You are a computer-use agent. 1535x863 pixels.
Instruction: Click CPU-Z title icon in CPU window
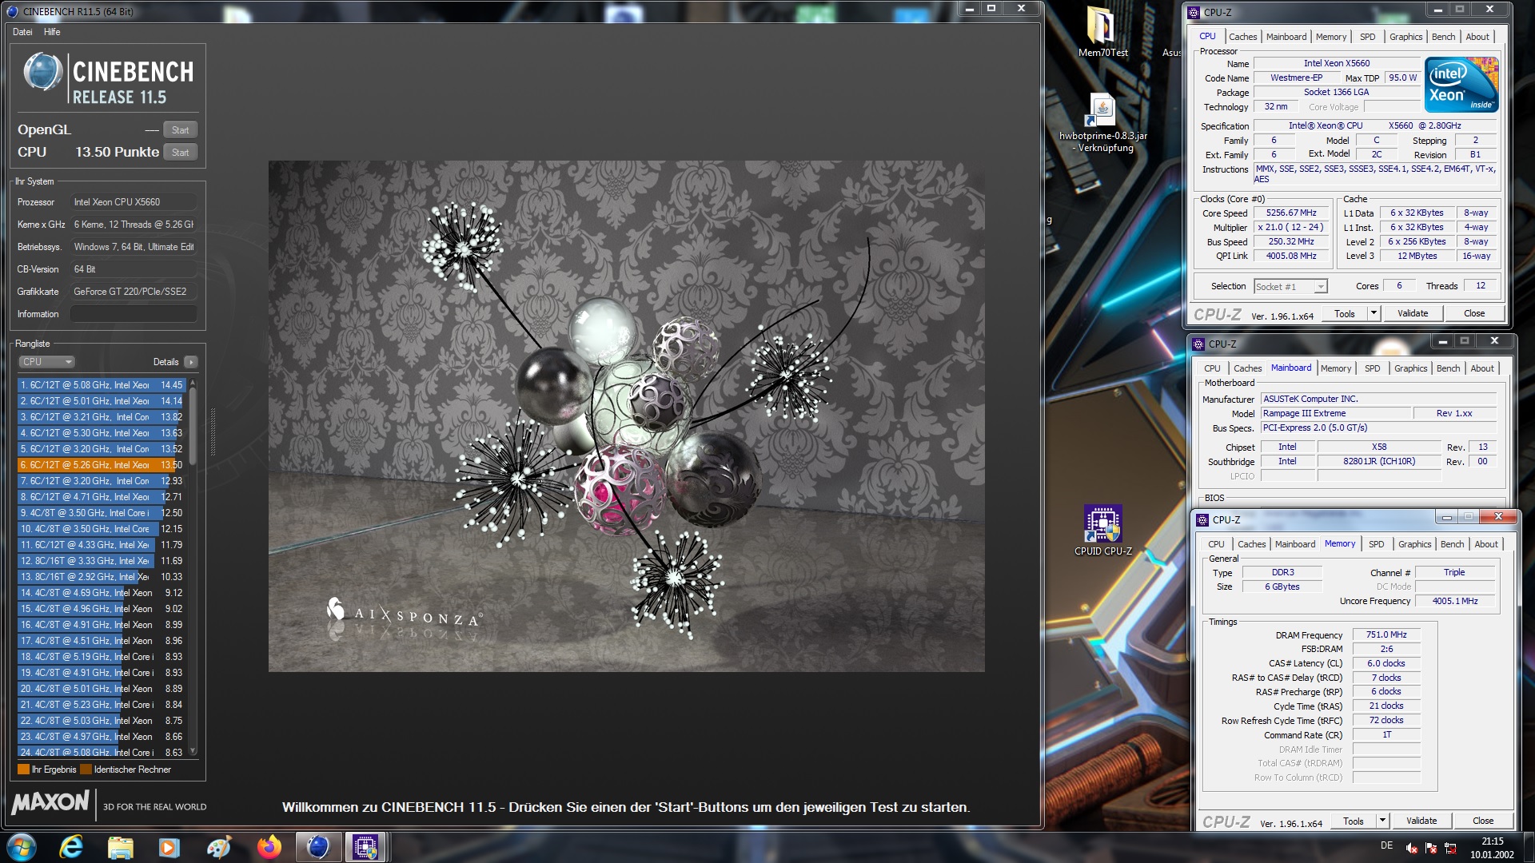tap(1194, 12)
